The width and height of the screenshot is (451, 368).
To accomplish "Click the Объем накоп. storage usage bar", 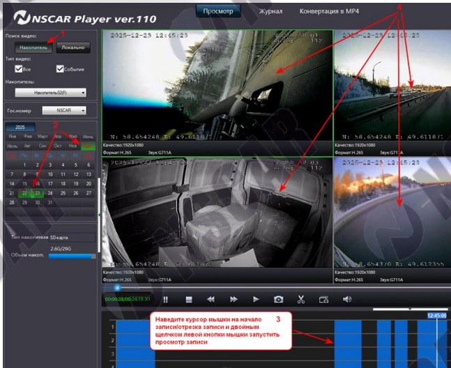I will click(x=72, y=256).
